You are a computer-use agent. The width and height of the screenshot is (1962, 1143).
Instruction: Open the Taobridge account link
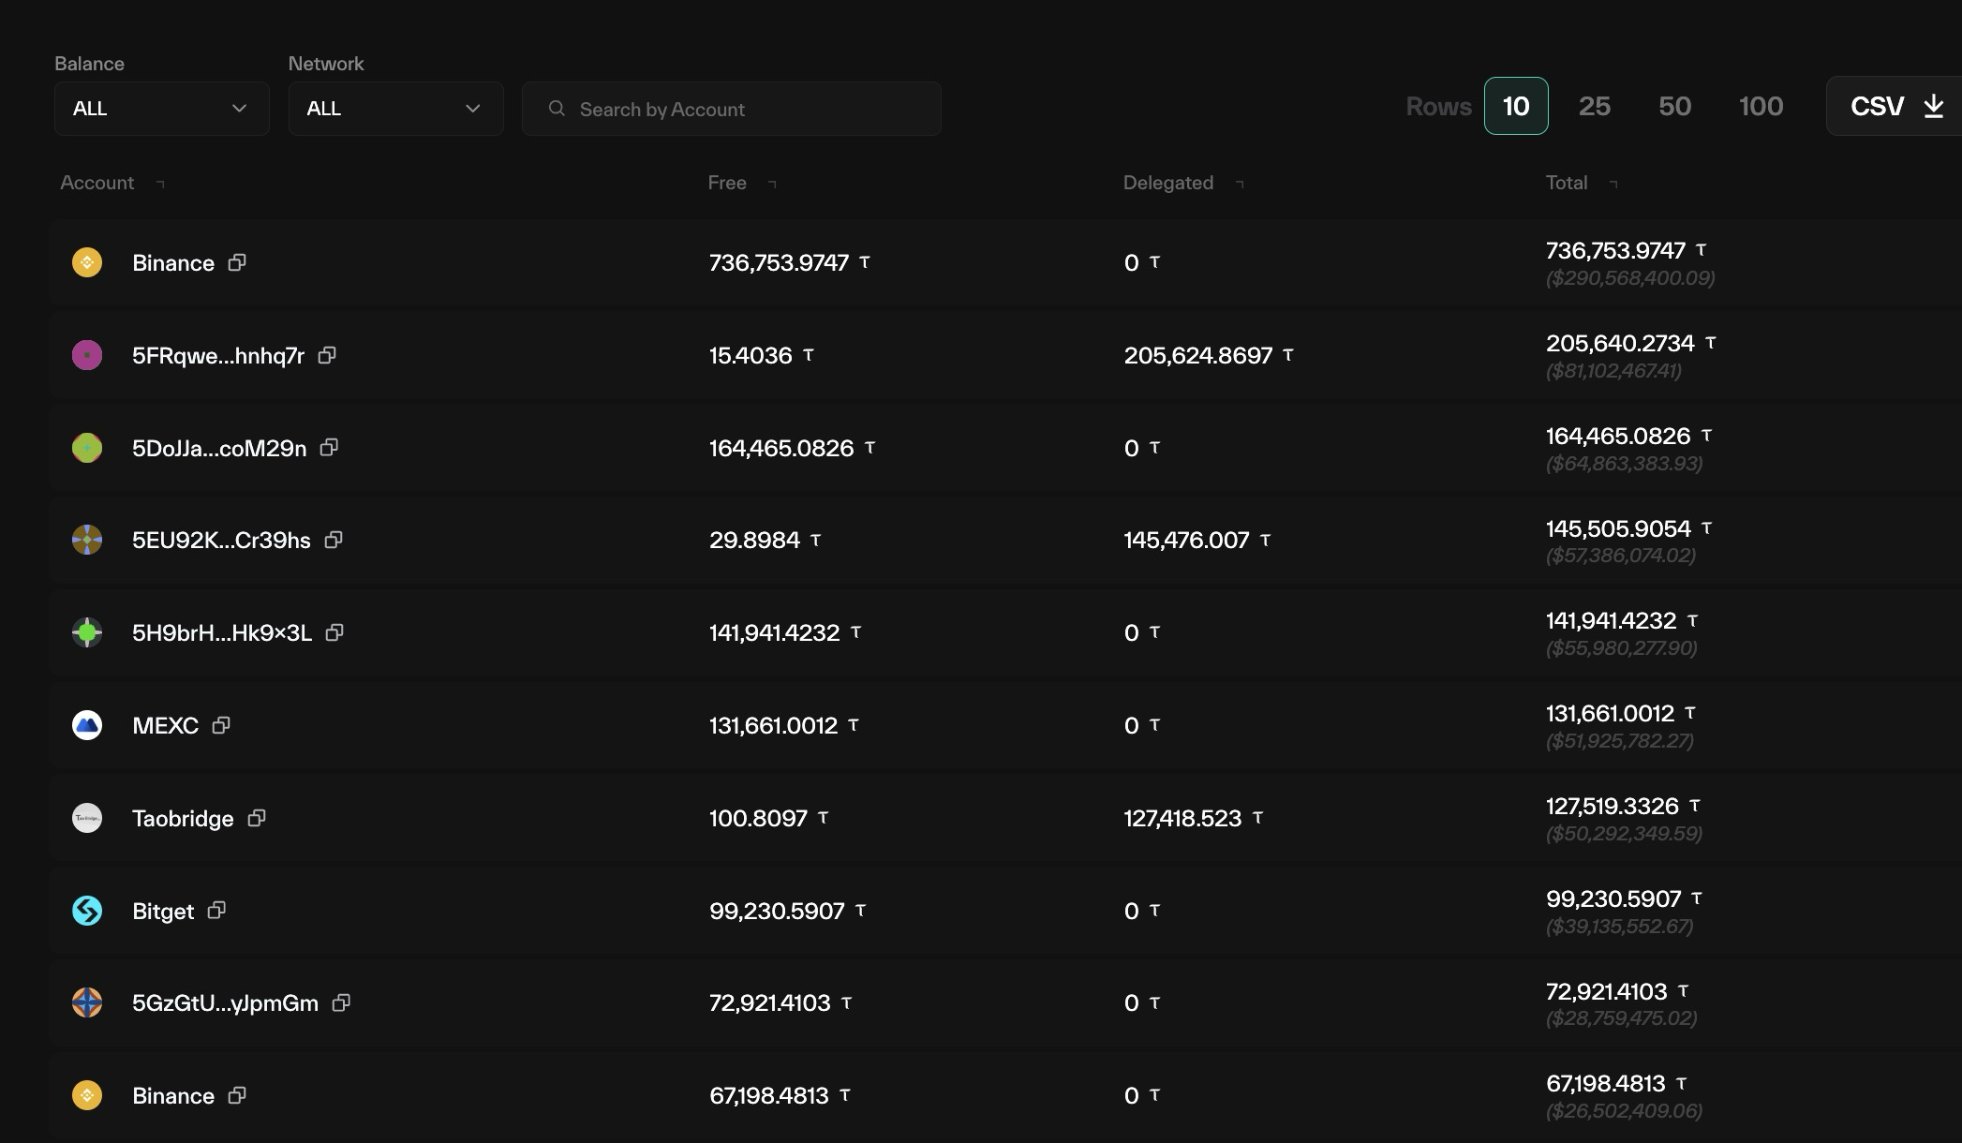click(x=183, y=818)
